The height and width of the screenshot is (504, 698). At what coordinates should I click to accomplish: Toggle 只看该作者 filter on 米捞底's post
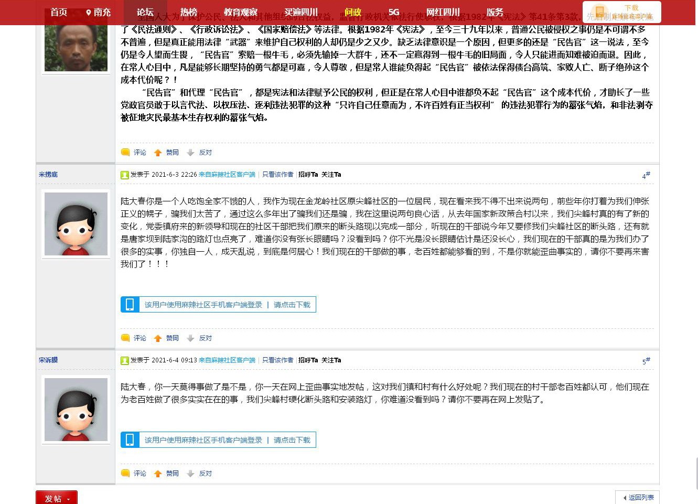coord(277,175)
